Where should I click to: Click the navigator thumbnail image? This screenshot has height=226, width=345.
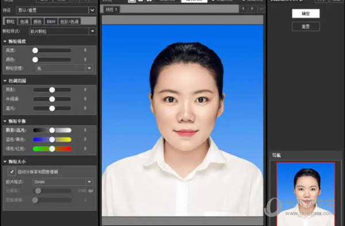306,194
